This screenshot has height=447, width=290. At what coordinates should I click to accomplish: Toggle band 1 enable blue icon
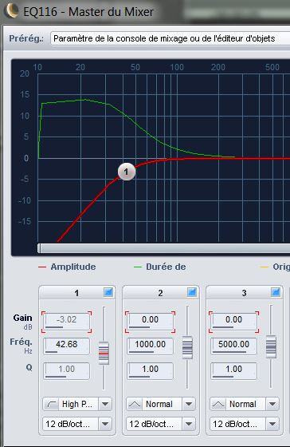tap(108, 292)
